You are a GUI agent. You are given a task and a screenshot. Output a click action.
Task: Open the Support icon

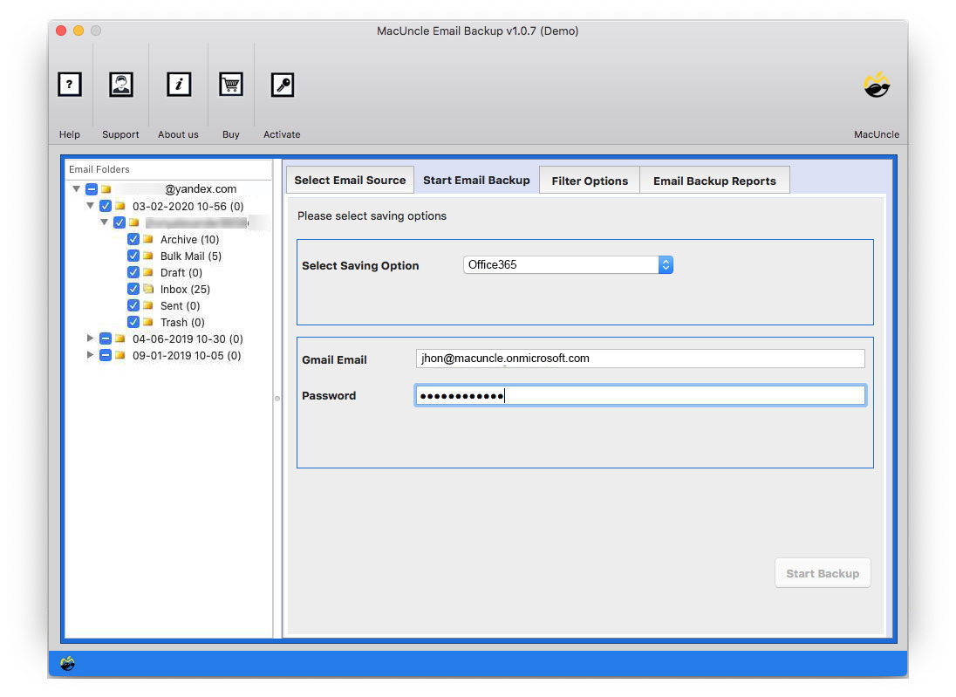120,85
